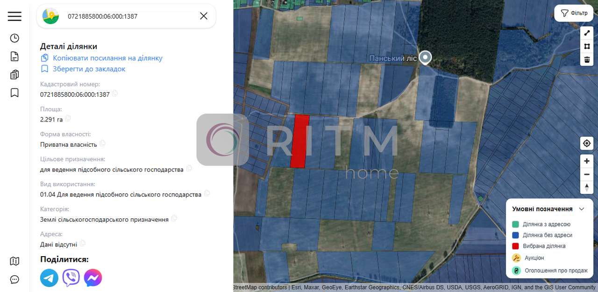Screen dimensions: 598x292
Task: Open the Фільтр filter options
Action: tap(574, 13)
